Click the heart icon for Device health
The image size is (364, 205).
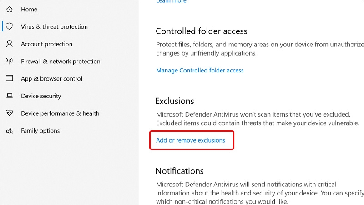9,113
